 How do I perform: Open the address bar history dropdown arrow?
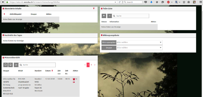115,2
